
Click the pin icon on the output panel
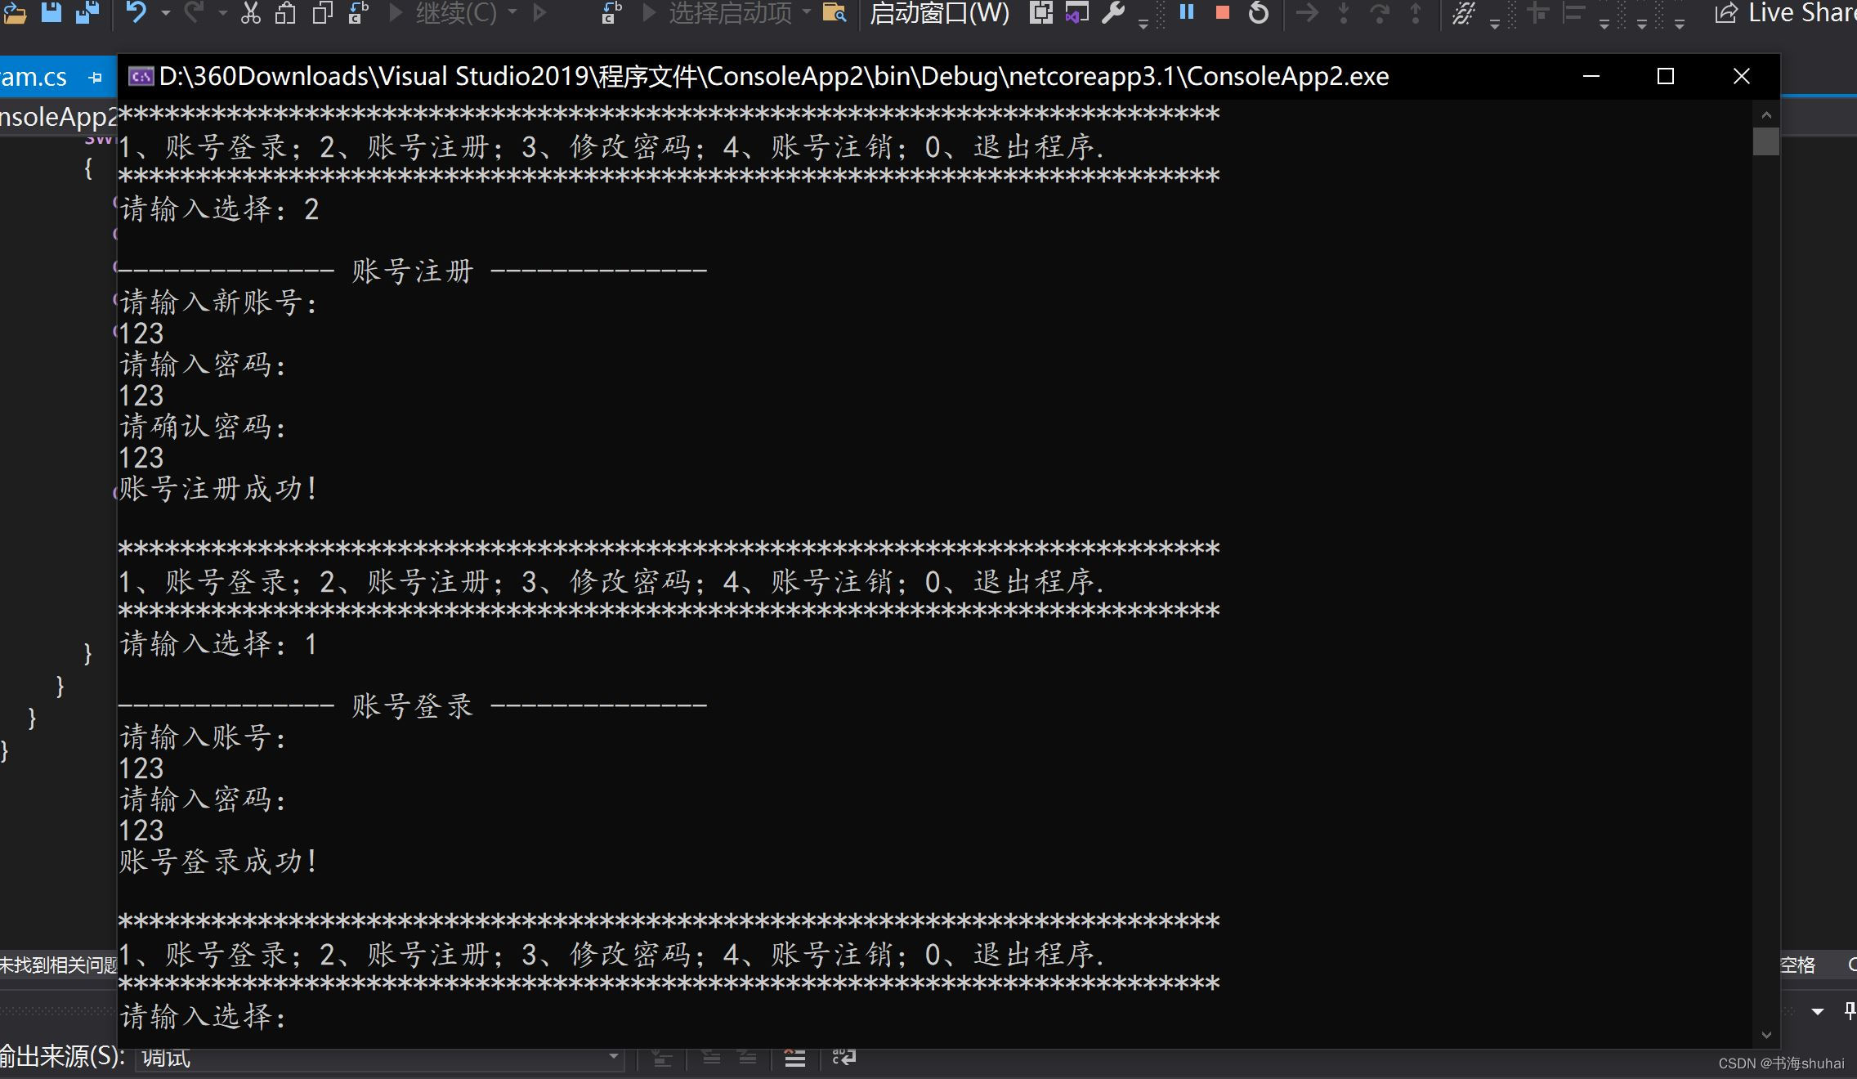point(1850,1012)
